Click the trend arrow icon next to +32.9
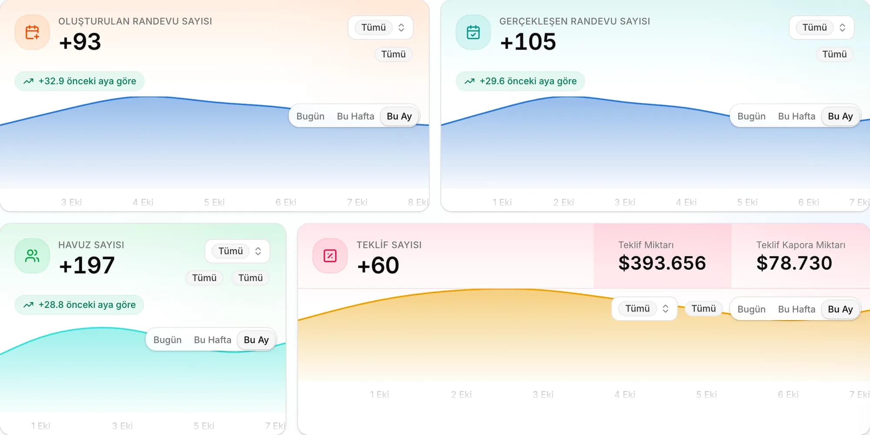The image size is (870, 435). click(29, 81)
